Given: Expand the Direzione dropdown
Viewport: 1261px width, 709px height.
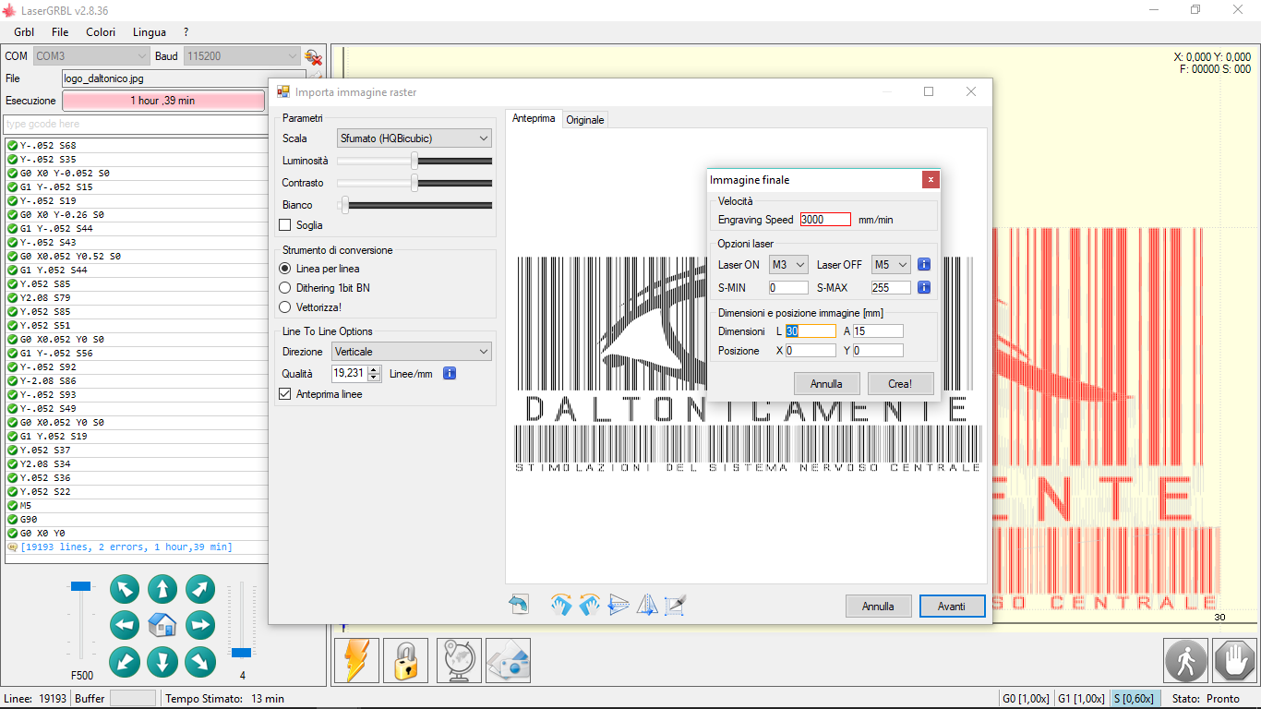Looking at the screenshot, I should (x=411, y=352).
